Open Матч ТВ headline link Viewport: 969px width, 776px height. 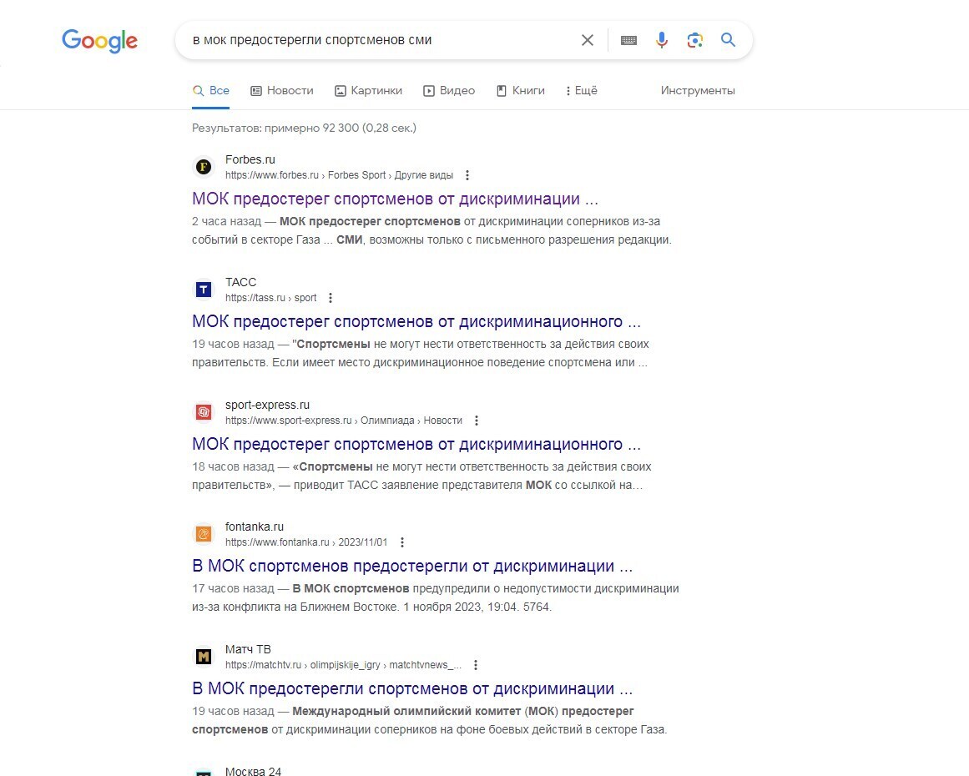[412, 688]
